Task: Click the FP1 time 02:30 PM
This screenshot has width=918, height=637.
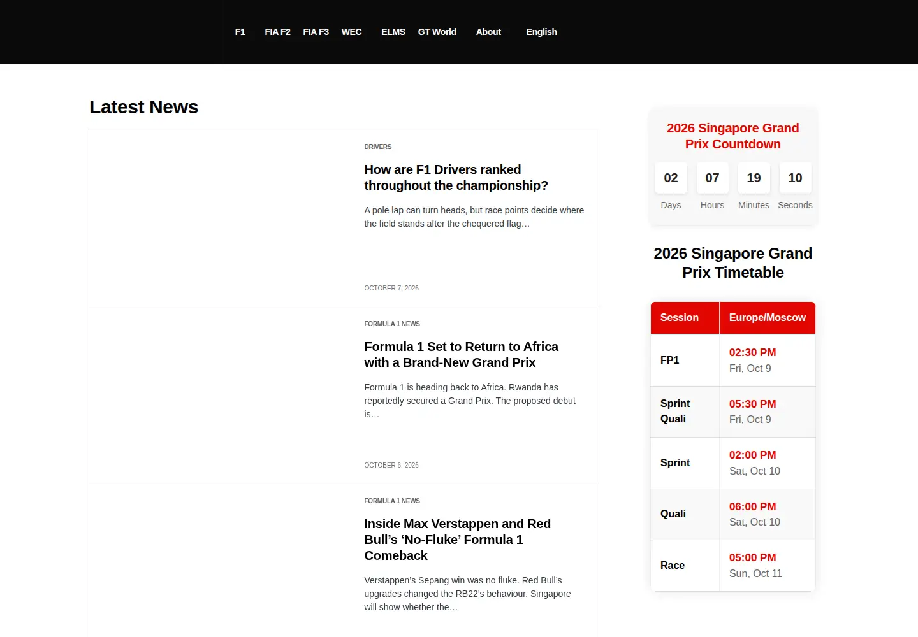Action: (x=752, y=353)
